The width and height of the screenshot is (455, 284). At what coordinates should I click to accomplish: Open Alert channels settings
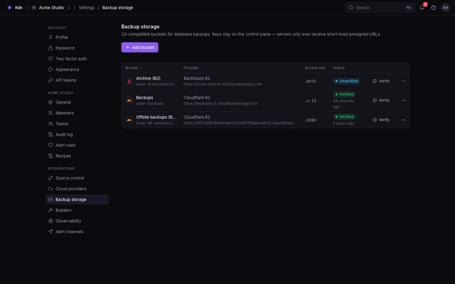[x=77, y=232]
